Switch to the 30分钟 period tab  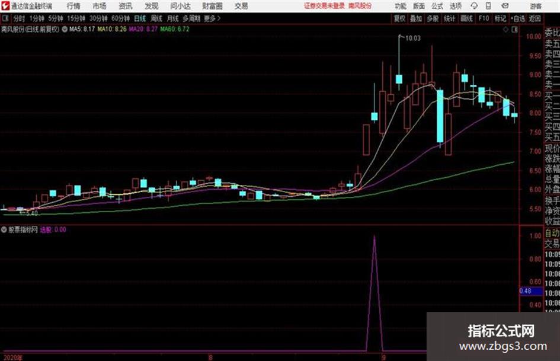tap(98, 18)
